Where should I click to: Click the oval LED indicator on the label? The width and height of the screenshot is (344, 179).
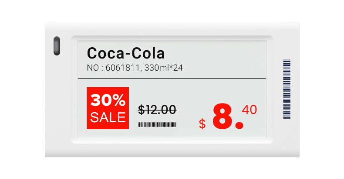click(56, 46)
